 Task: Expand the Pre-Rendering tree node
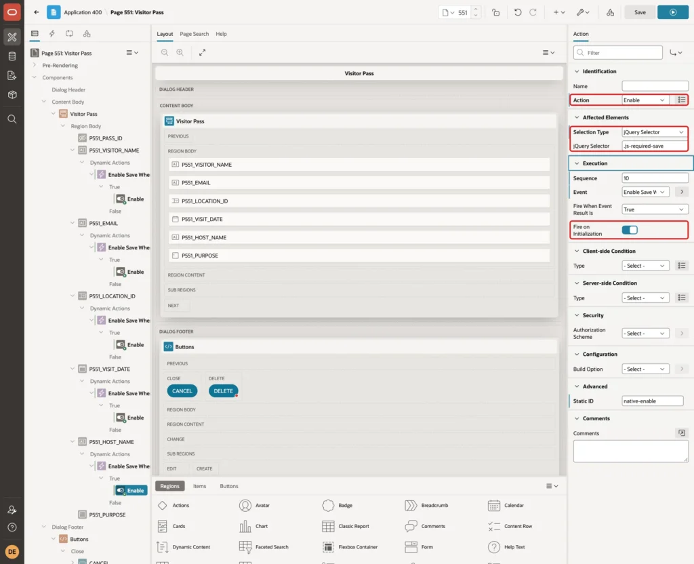[x=34, y=65]
